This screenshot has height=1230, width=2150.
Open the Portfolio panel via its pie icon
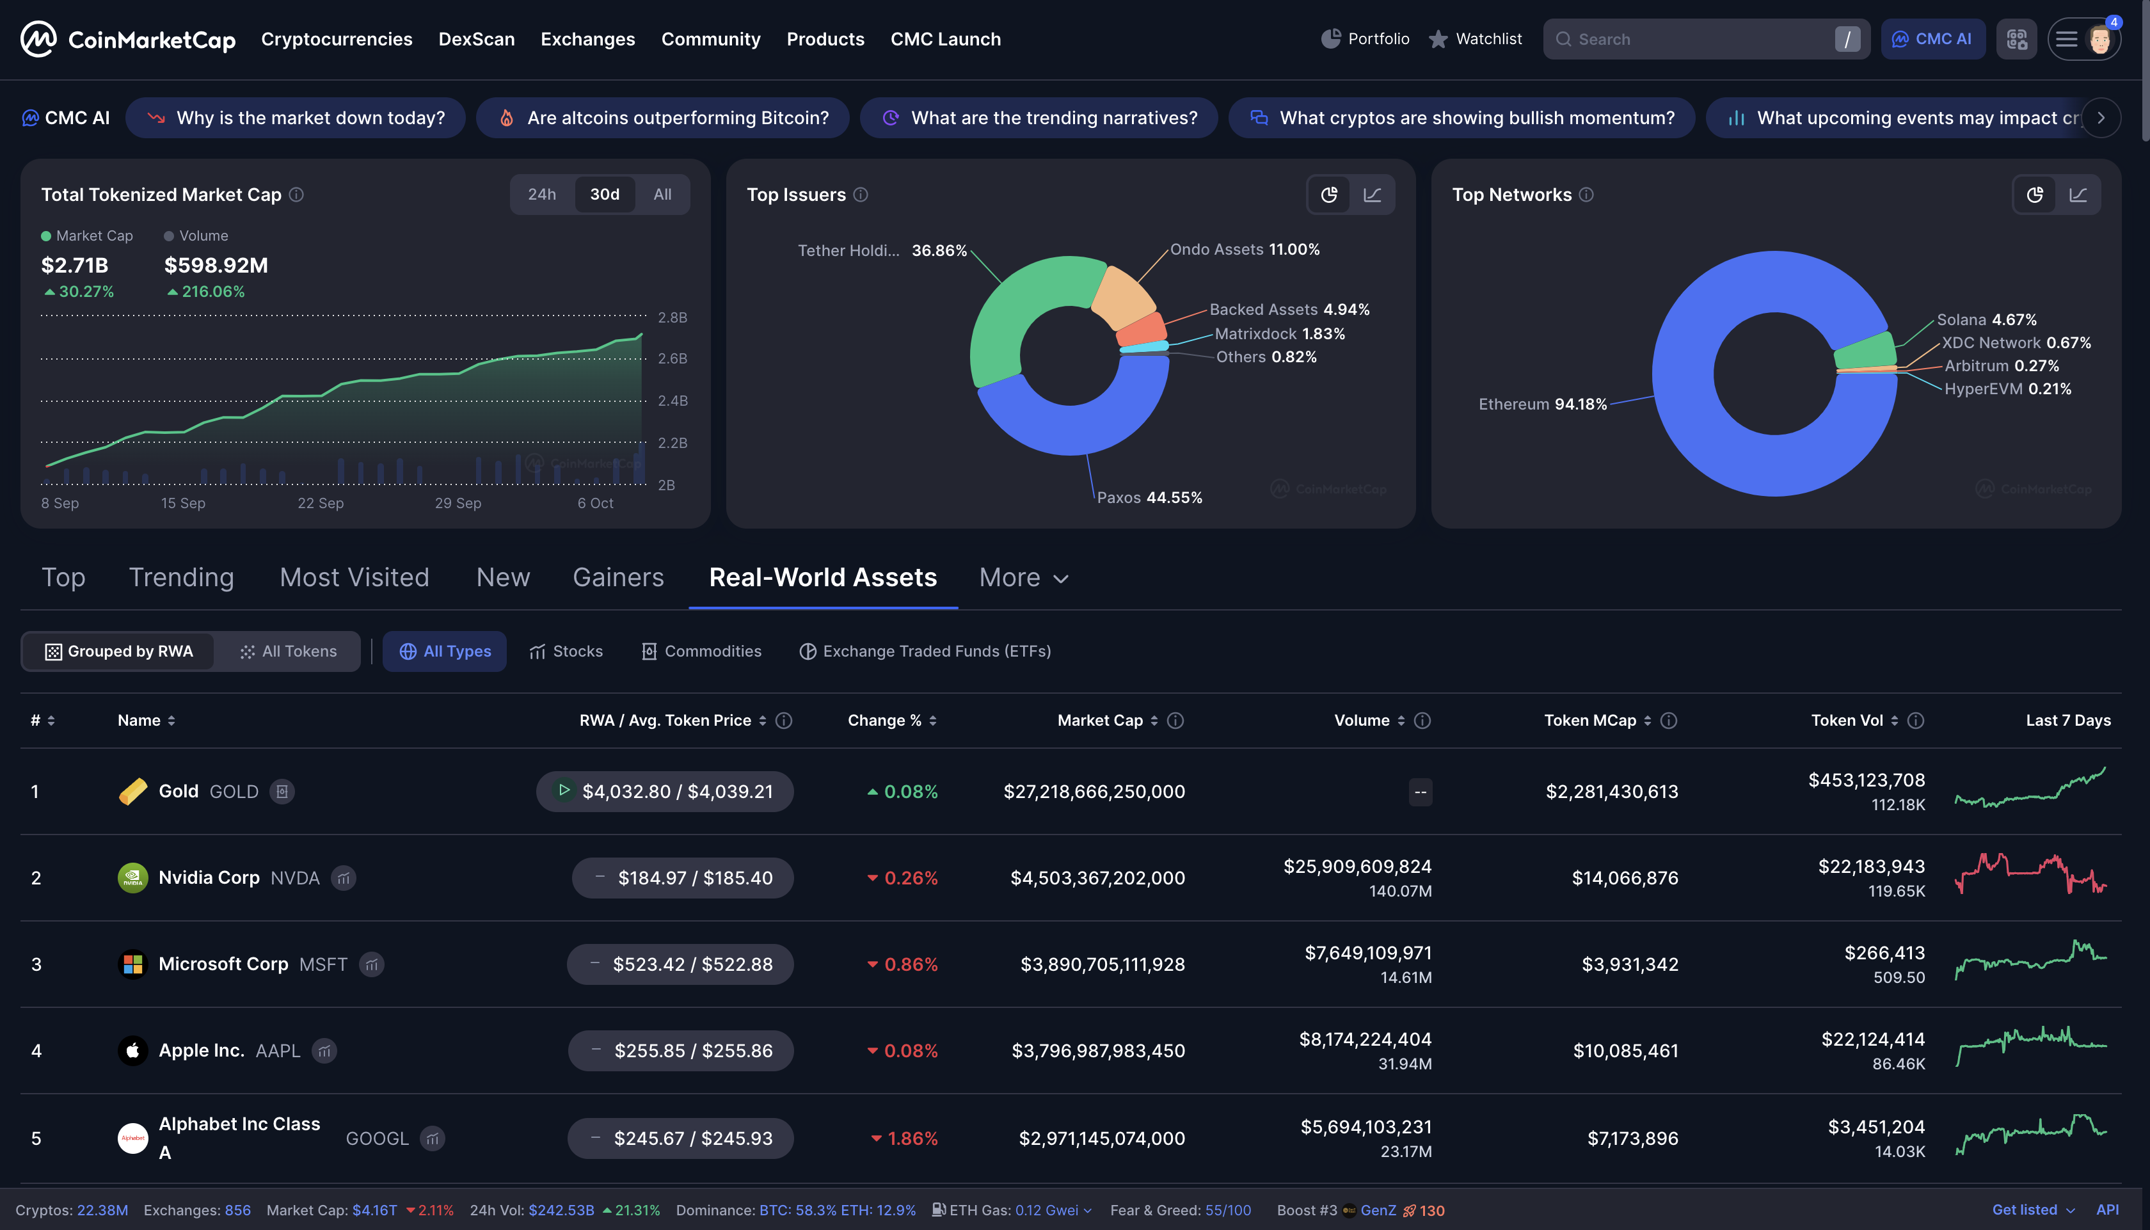pos(1333,38)
